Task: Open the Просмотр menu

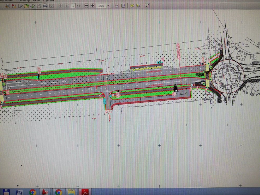Action: [23, 1]
